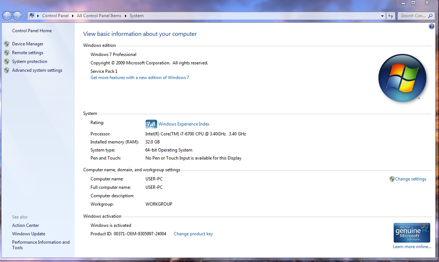Screen dimensions: 439x262
Task: Click the 7.8 rating badge
Action: [151, 124]
